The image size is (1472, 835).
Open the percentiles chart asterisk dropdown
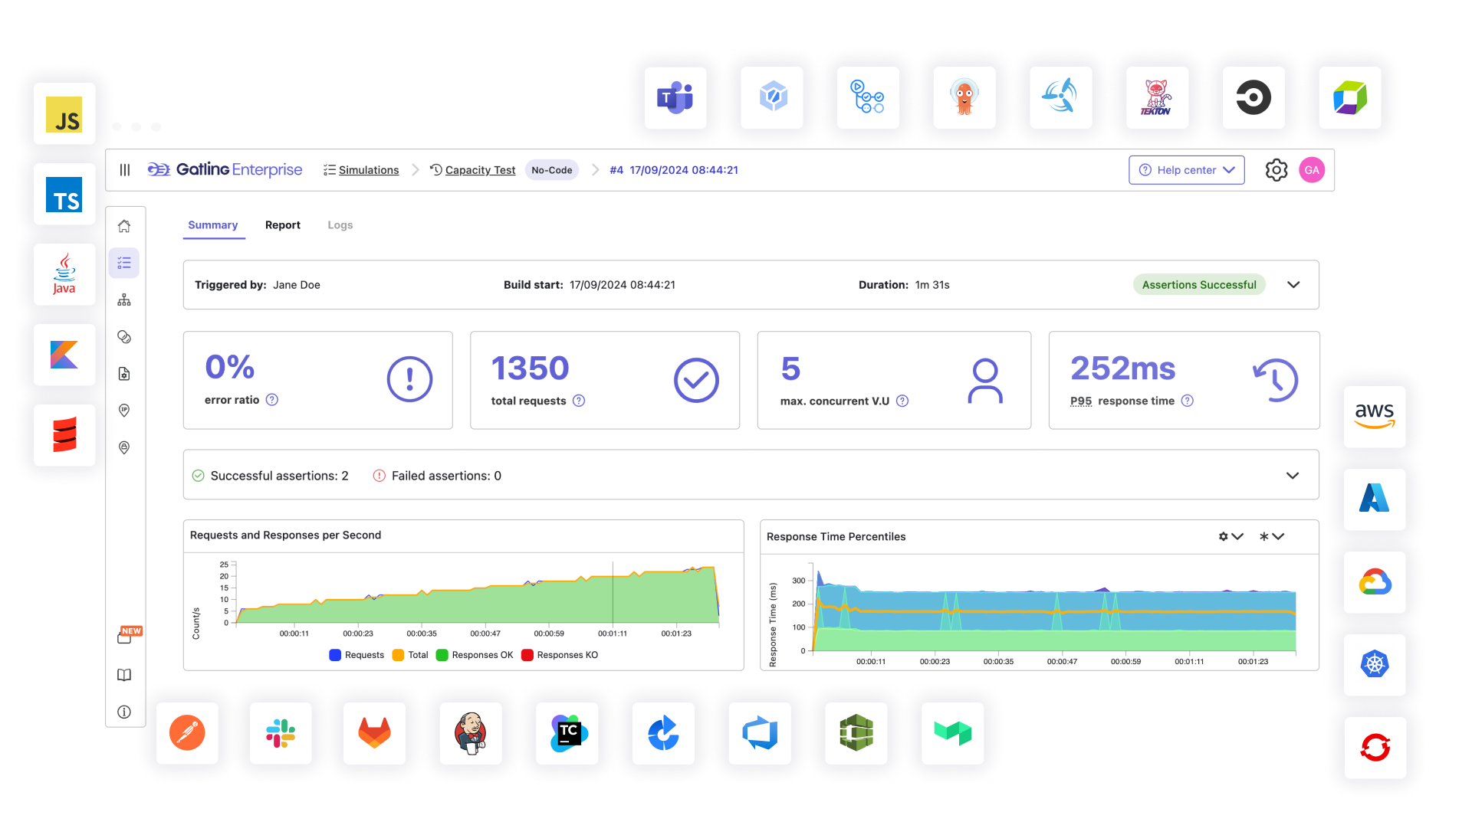point(1271,536)
